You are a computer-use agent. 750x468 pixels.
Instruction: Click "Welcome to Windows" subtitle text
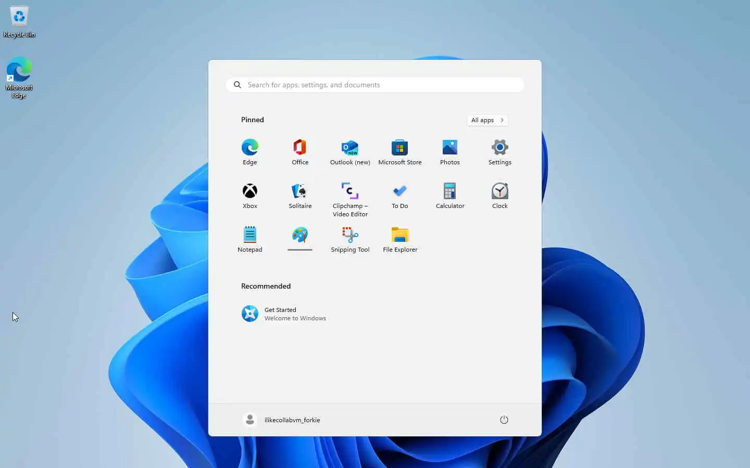295,318
